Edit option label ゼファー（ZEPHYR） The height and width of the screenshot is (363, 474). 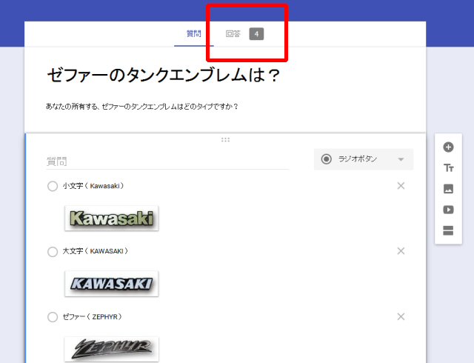92,317
